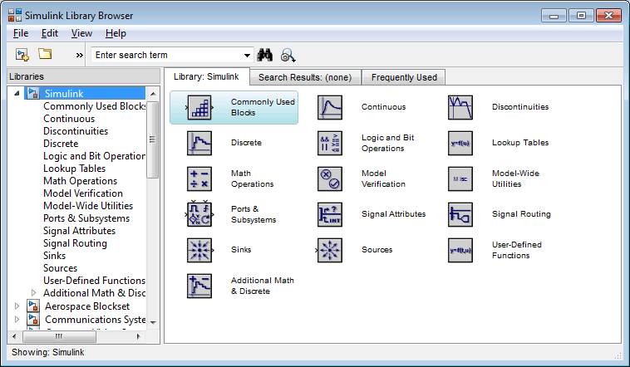The image size is (630, 367).
Task: Select Model-Wide Utilities in the tree
Action: (x=88, y=206)
